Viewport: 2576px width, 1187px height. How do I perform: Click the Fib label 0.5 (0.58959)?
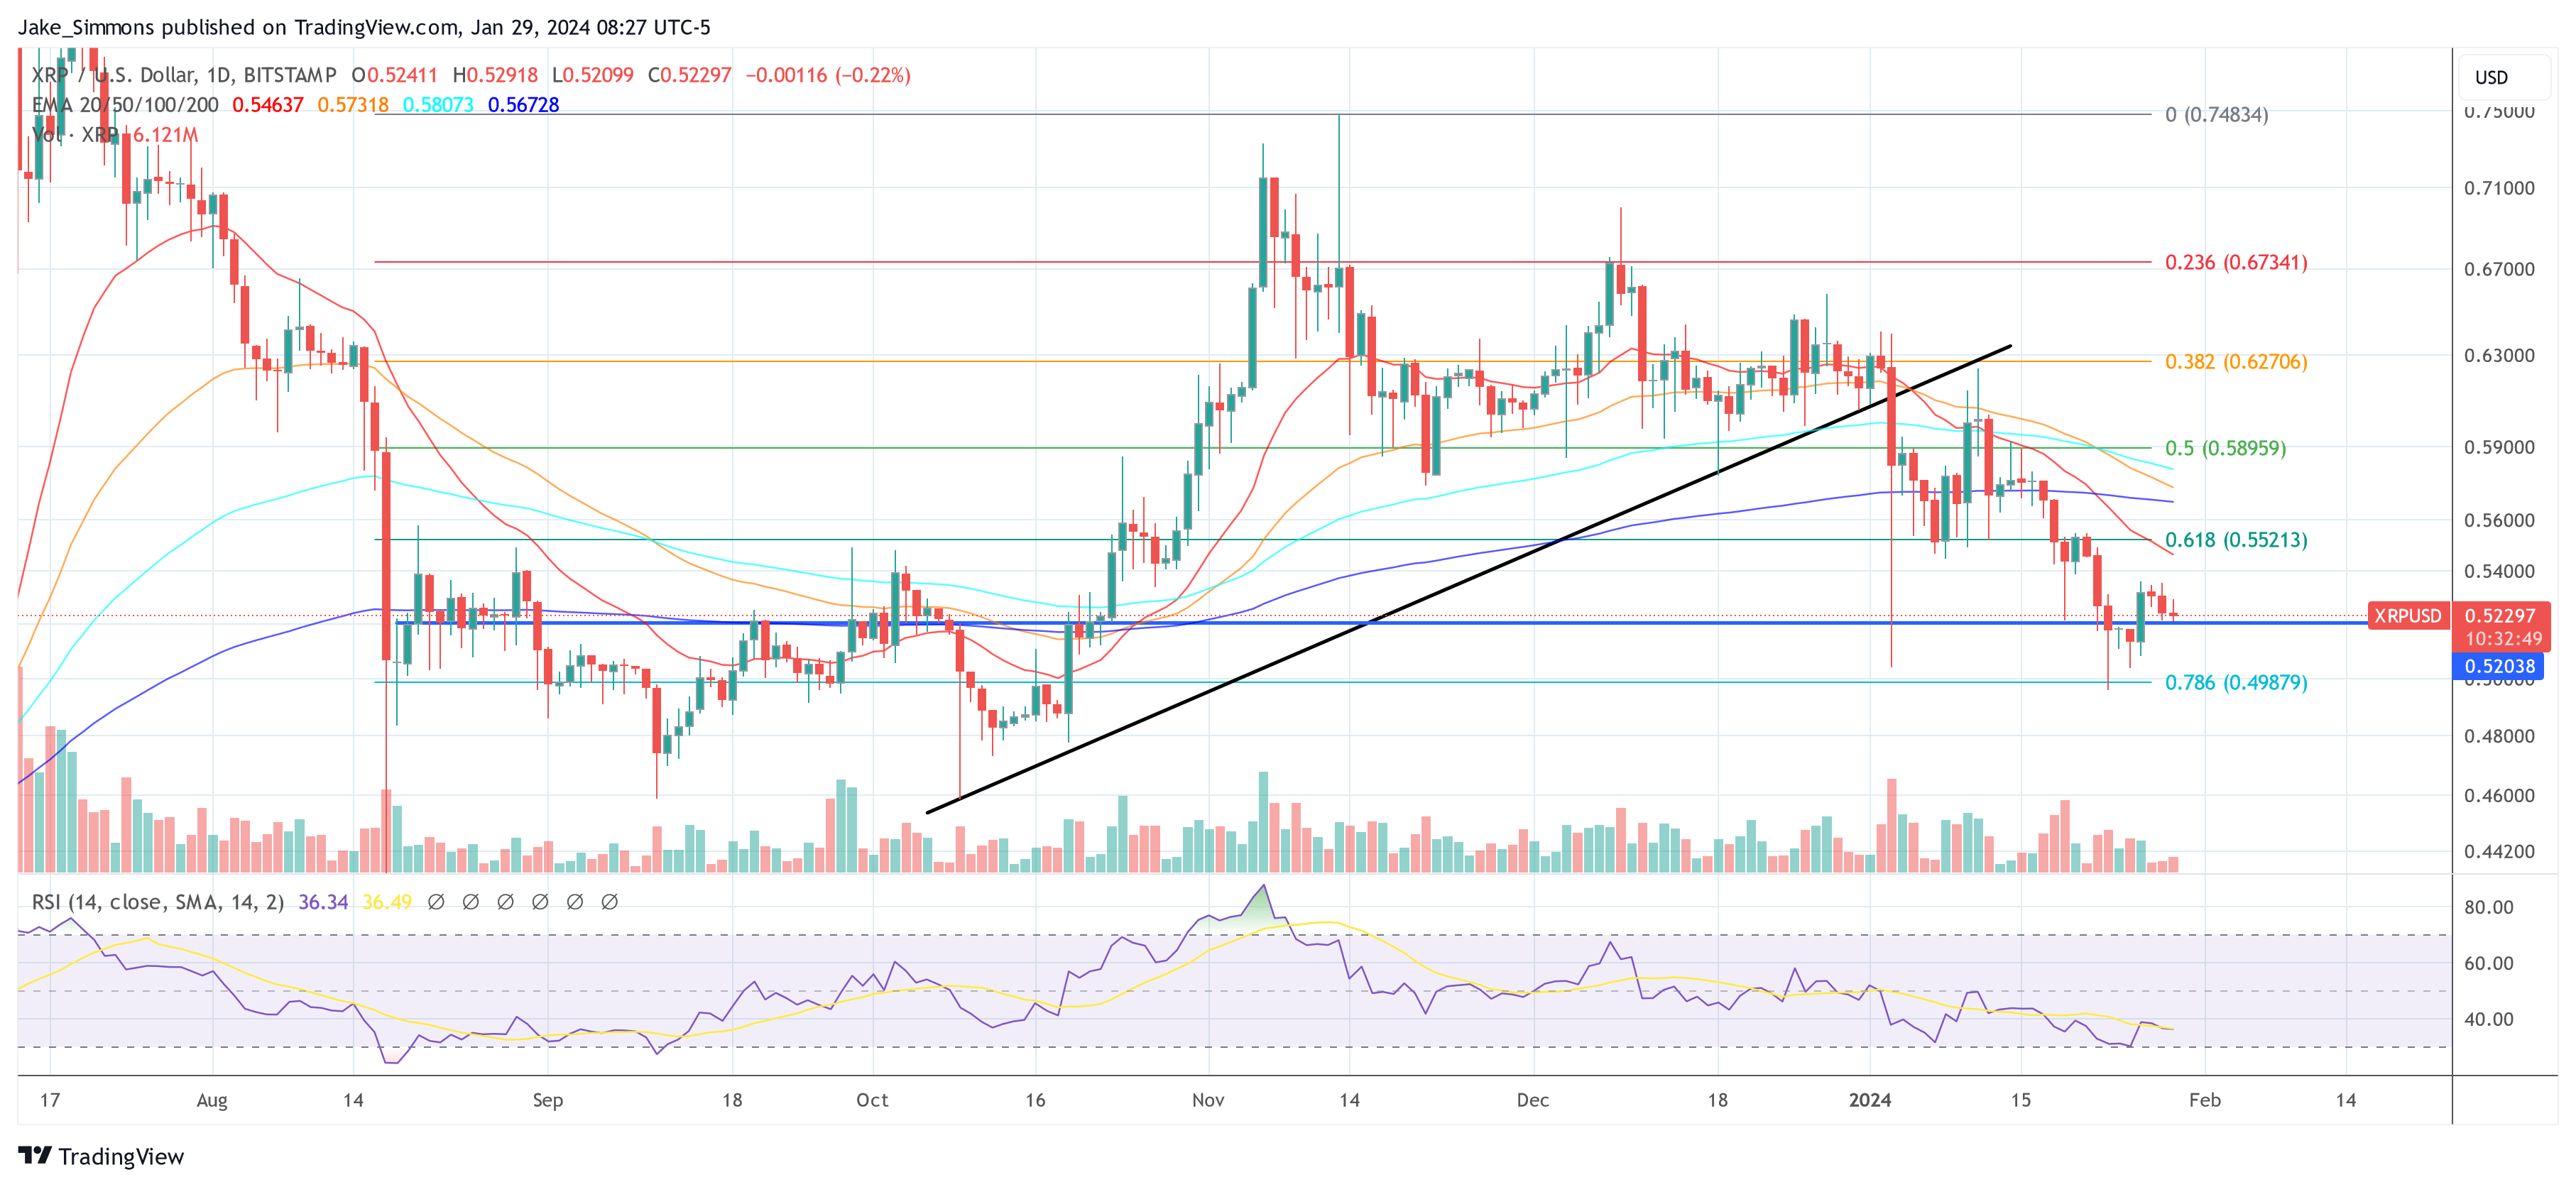pyautogui.click(x=2225, y=448)
